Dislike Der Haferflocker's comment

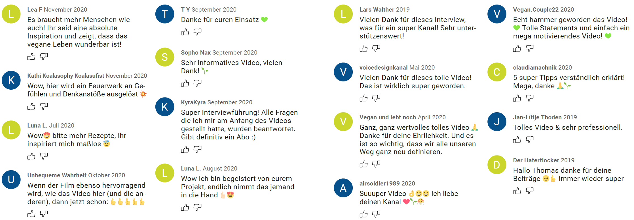[529, 191]
